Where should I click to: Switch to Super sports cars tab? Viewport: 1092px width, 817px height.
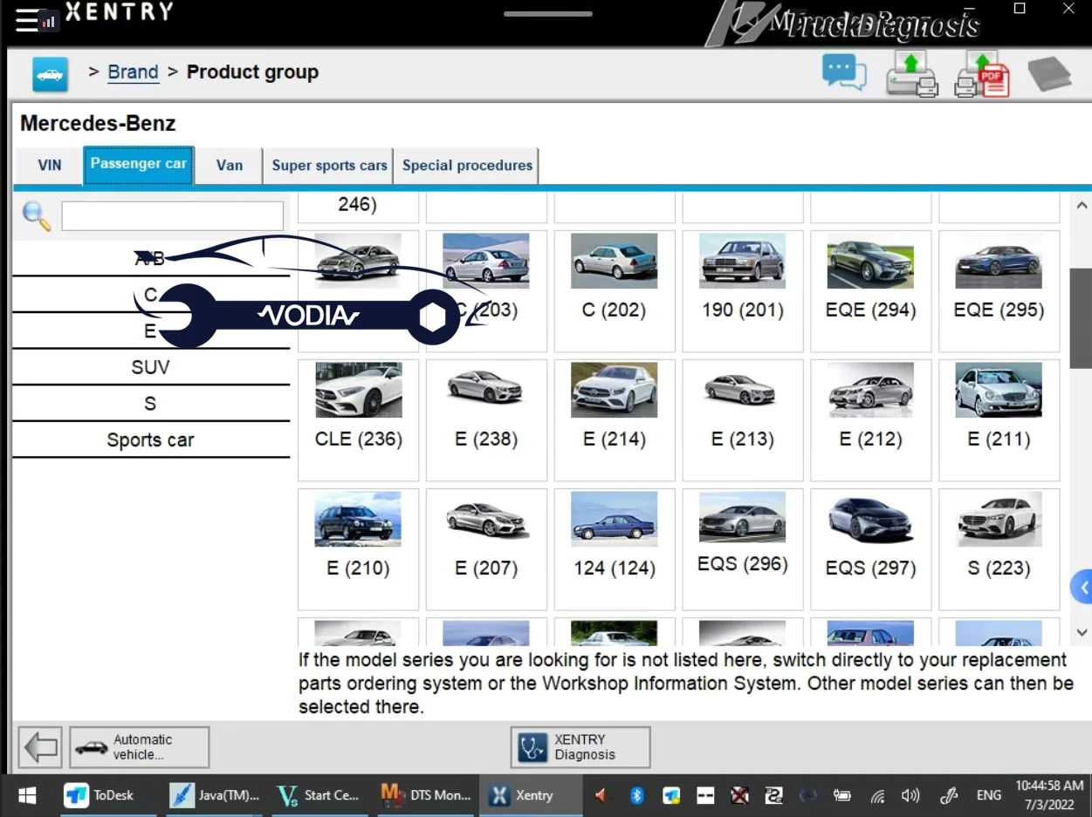pyautogui.click(x=329, y=165)
